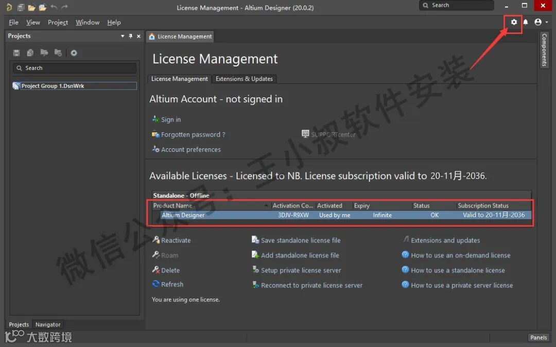556x347 pixels.
Task: Click the Save icon in Projects panel toolbar
Action: (x=16, y=53)
